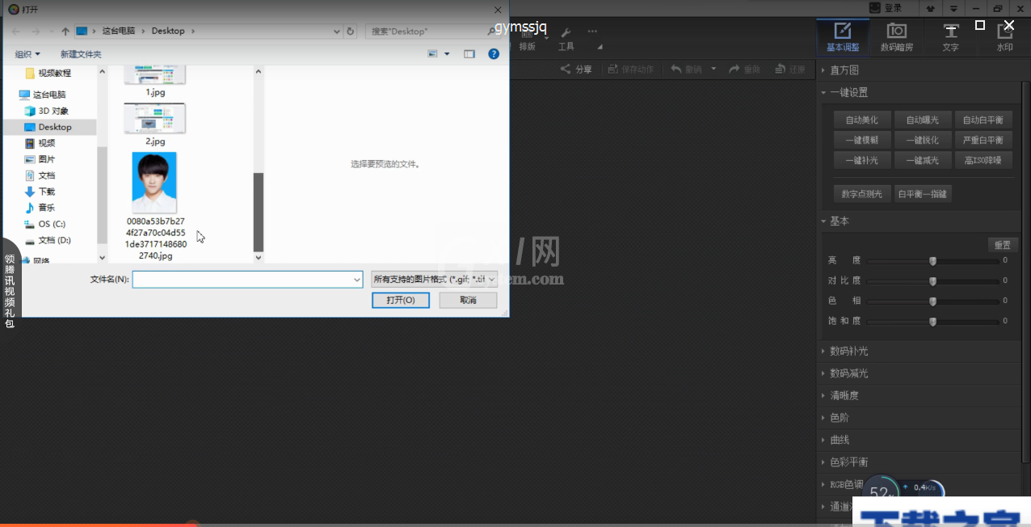This screenshot has width=1031, height=527.
Task: Adjust the 饱和度 saturation slider handle
Action: [x=933, y=321]
